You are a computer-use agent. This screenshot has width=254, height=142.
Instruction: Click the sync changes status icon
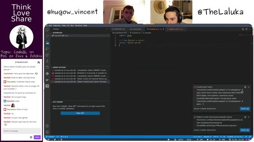58,137
